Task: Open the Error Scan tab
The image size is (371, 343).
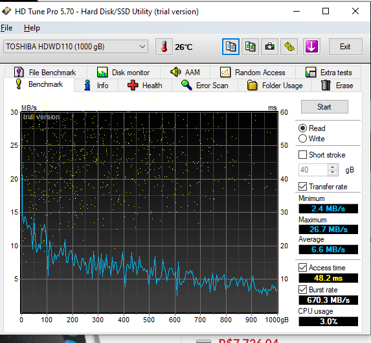Action: point(205,86)
